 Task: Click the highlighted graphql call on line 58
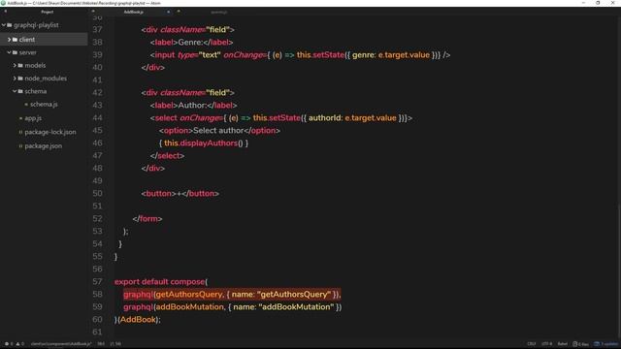click(232, 295)
